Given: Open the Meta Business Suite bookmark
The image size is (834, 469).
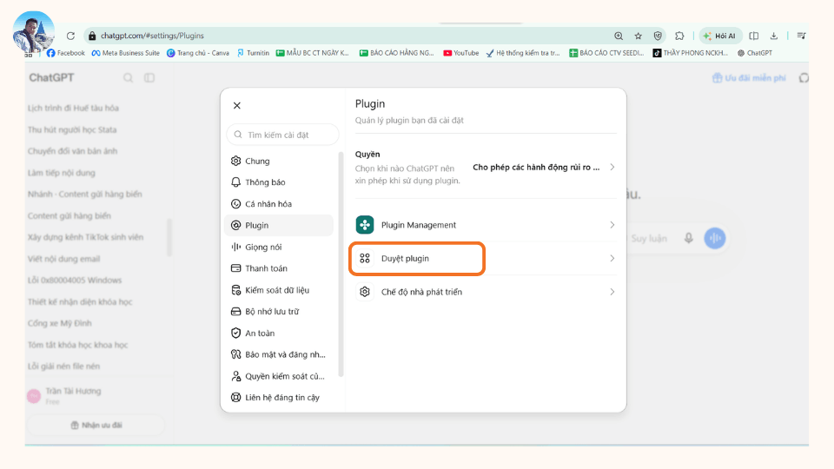Looking at the screenshot, I should (x=125, y=53).
